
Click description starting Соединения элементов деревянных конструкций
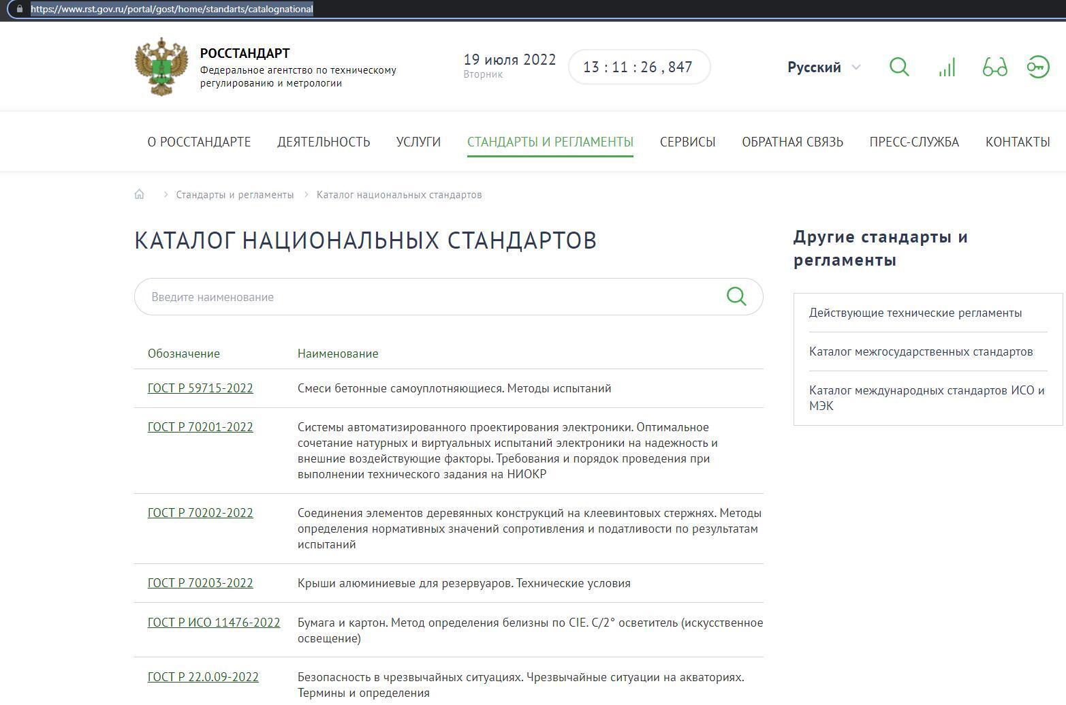pos(529,529)
